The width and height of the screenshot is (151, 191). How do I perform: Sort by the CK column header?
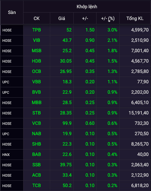tap(37, 18)
